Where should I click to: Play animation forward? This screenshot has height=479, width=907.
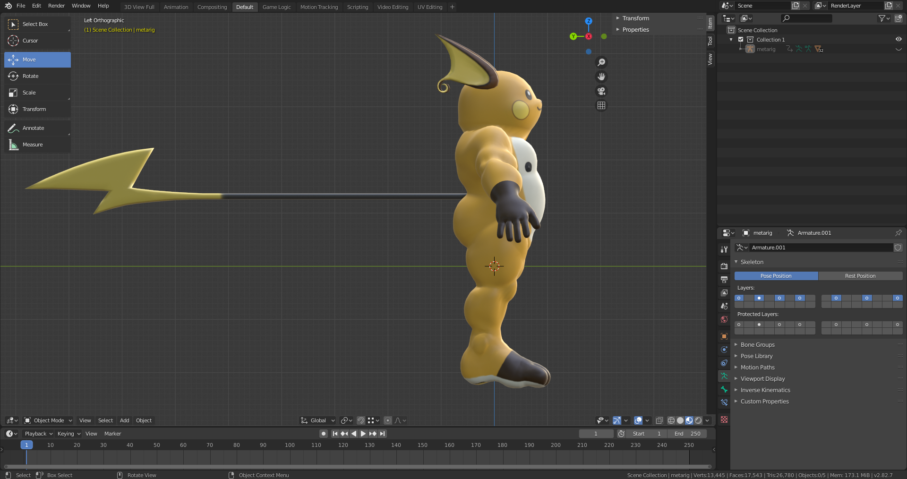pos(363,434)
